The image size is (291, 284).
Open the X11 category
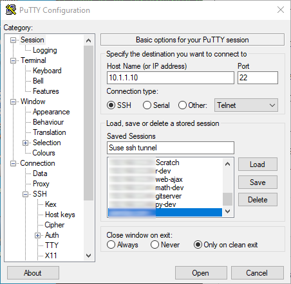[51, 256]
